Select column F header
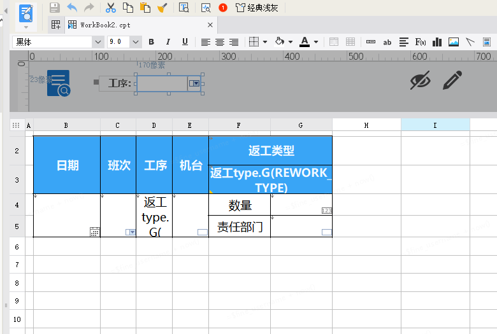Screen dimensions: 497x334 click(x=239, y=125)
